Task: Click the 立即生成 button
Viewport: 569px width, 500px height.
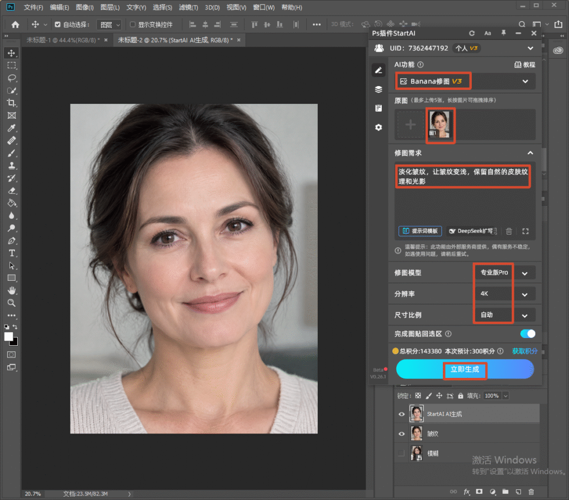Action: click(465, 369)
